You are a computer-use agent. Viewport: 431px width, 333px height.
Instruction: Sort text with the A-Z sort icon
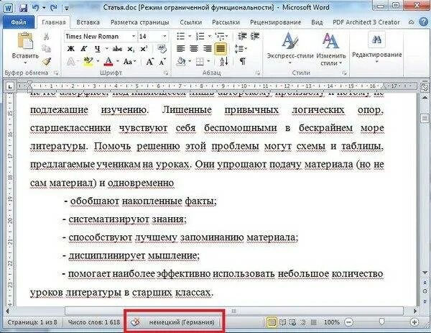click(x=224, y=61)
